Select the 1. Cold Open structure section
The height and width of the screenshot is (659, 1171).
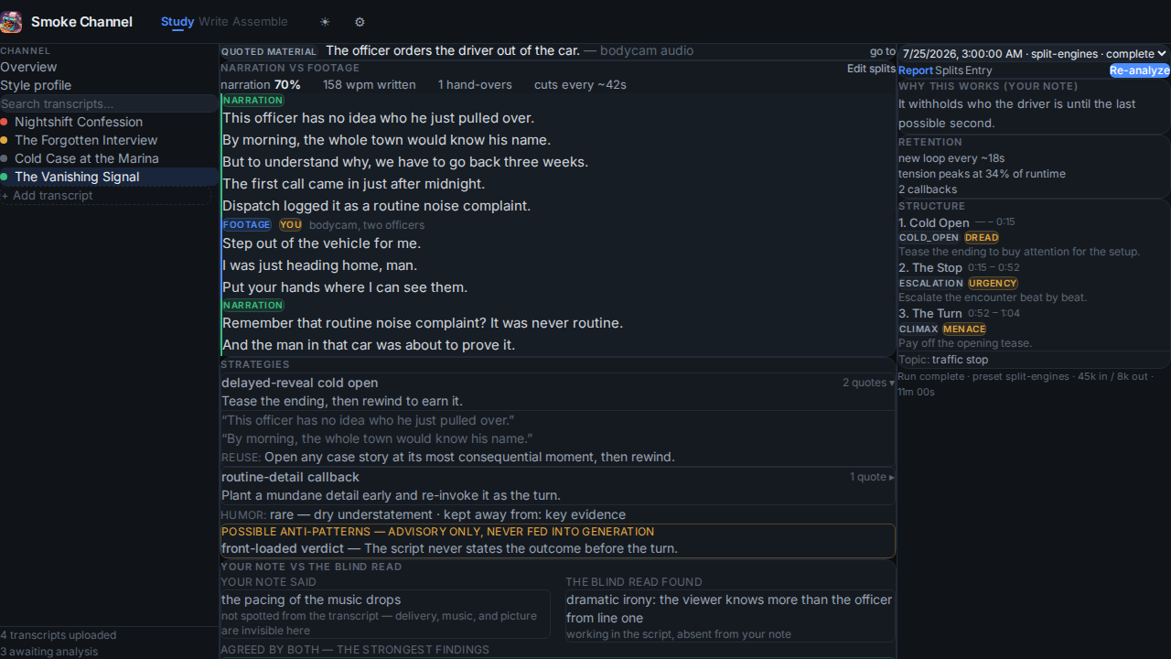coord(934,222)
